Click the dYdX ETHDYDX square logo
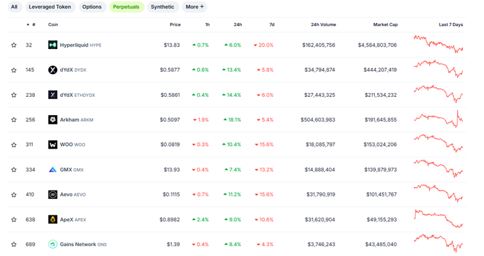This screenshot has width=484, height=256. 53,95
